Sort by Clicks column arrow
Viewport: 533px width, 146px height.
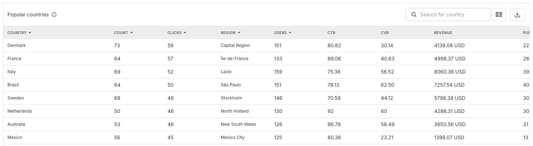pos(185,33)
